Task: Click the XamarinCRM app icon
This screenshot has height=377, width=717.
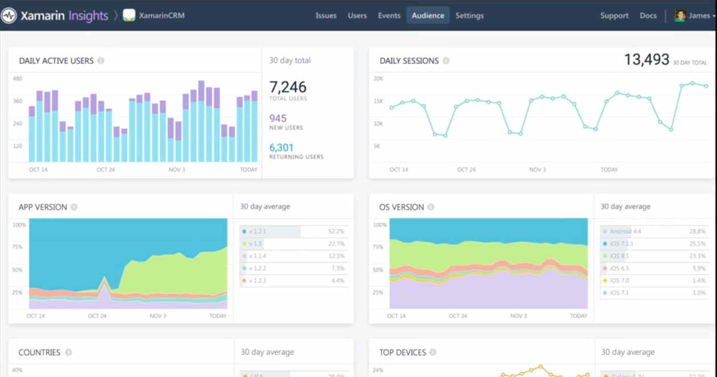Action: point(129,15)
